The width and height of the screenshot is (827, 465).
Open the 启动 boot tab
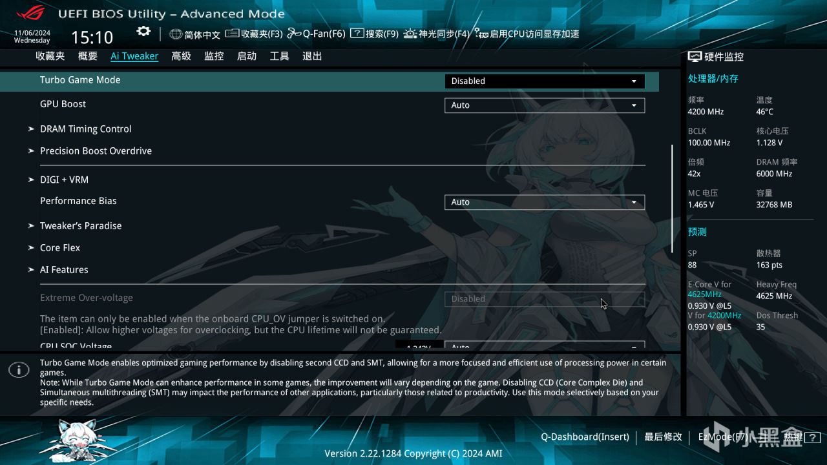point(247,56)
